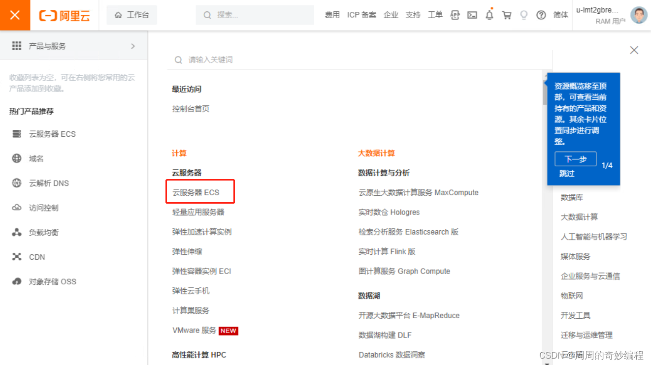Open the help question mark icon
Screen dimensions: 651x365
(x=541, y=15)
